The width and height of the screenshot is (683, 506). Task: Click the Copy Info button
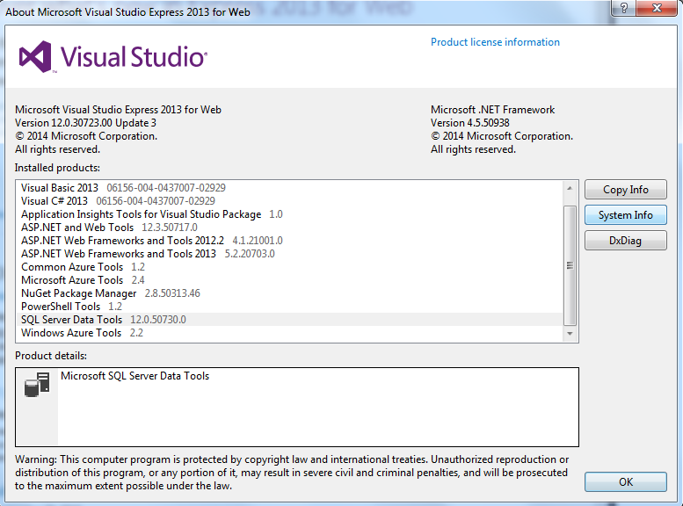tap(626, 190)
